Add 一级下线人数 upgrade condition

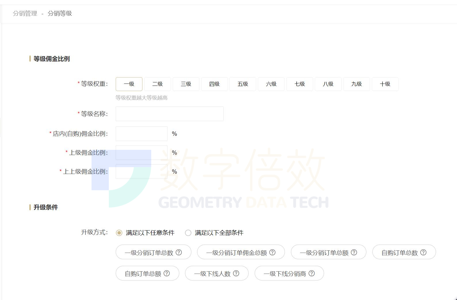[212, 274]
